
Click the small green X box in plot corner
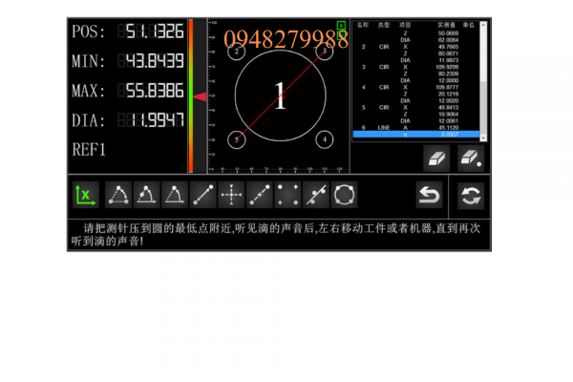tap(341, 25)
